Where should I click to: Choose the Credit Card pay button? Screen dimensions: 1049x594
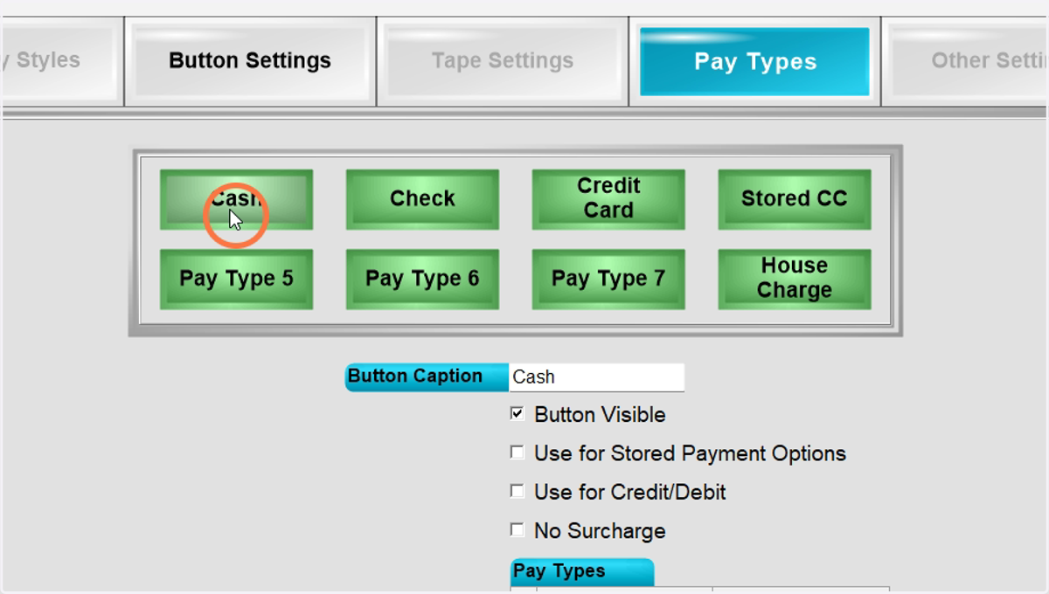(x=608, y=199)
